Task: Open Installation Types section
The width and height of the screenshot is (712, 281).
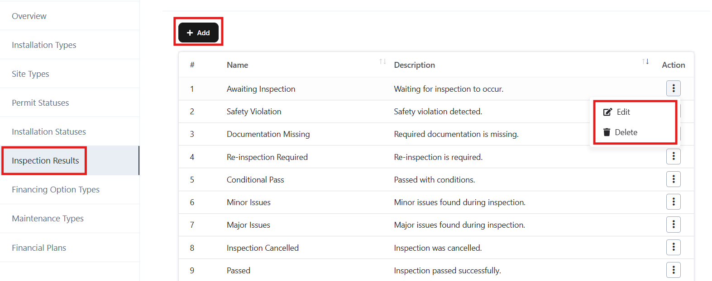Action: [x=44, y=45]
